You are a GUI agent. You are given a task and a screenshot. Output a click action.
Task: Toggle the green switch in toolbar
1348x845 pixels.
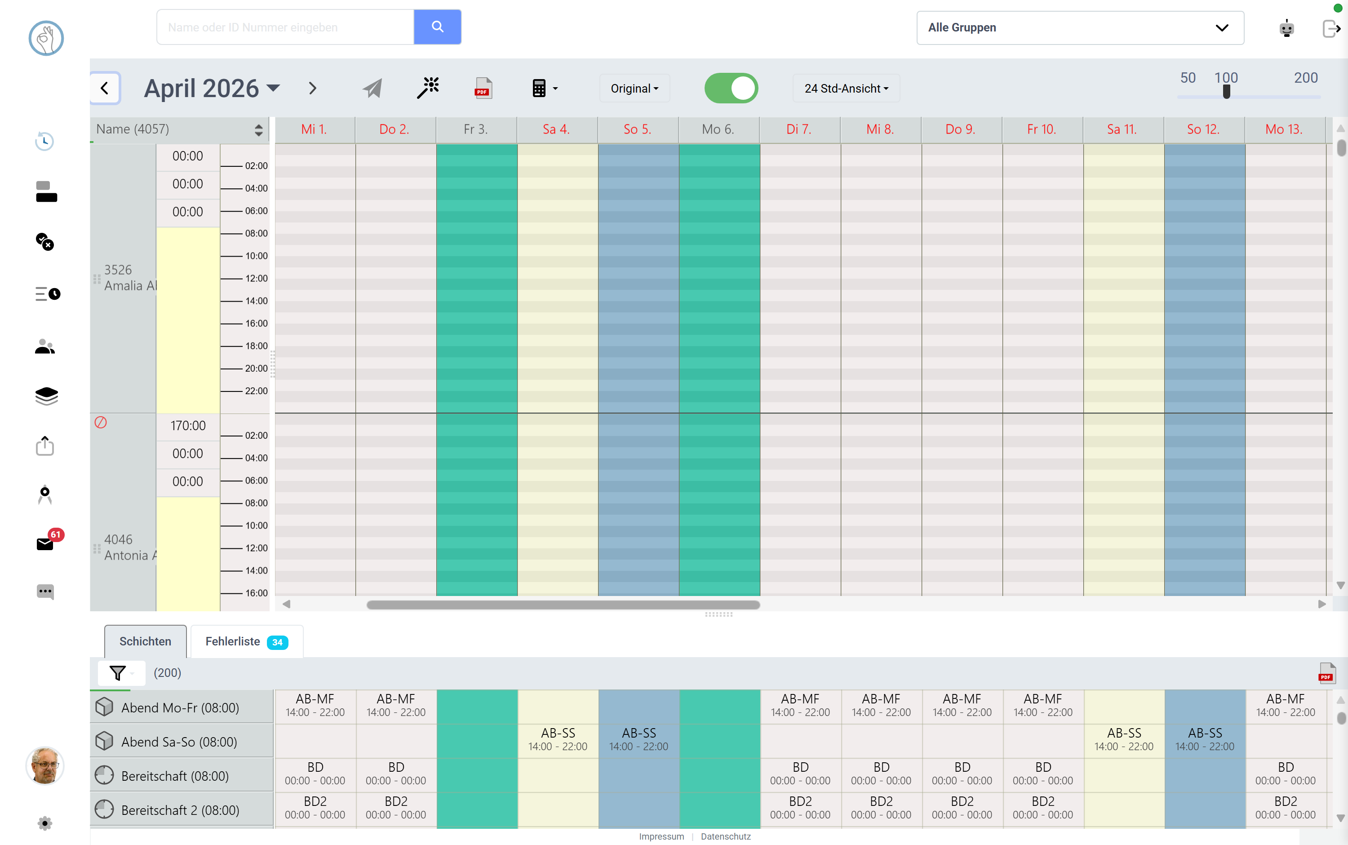pos(731,88)
